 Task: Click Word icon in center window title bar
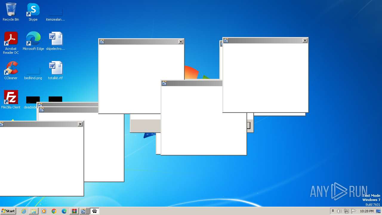coord(164,83)
